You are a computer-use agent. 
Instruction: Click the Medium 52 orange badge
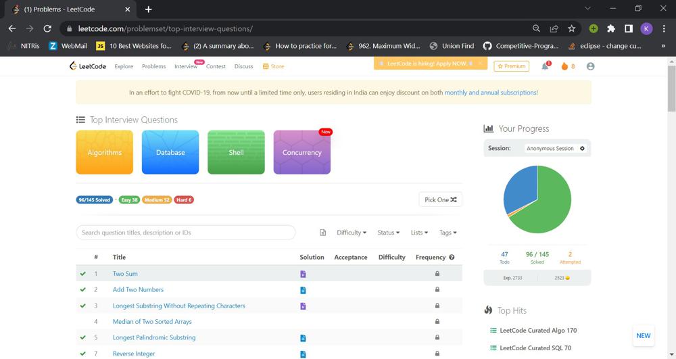tap(157, 199)
